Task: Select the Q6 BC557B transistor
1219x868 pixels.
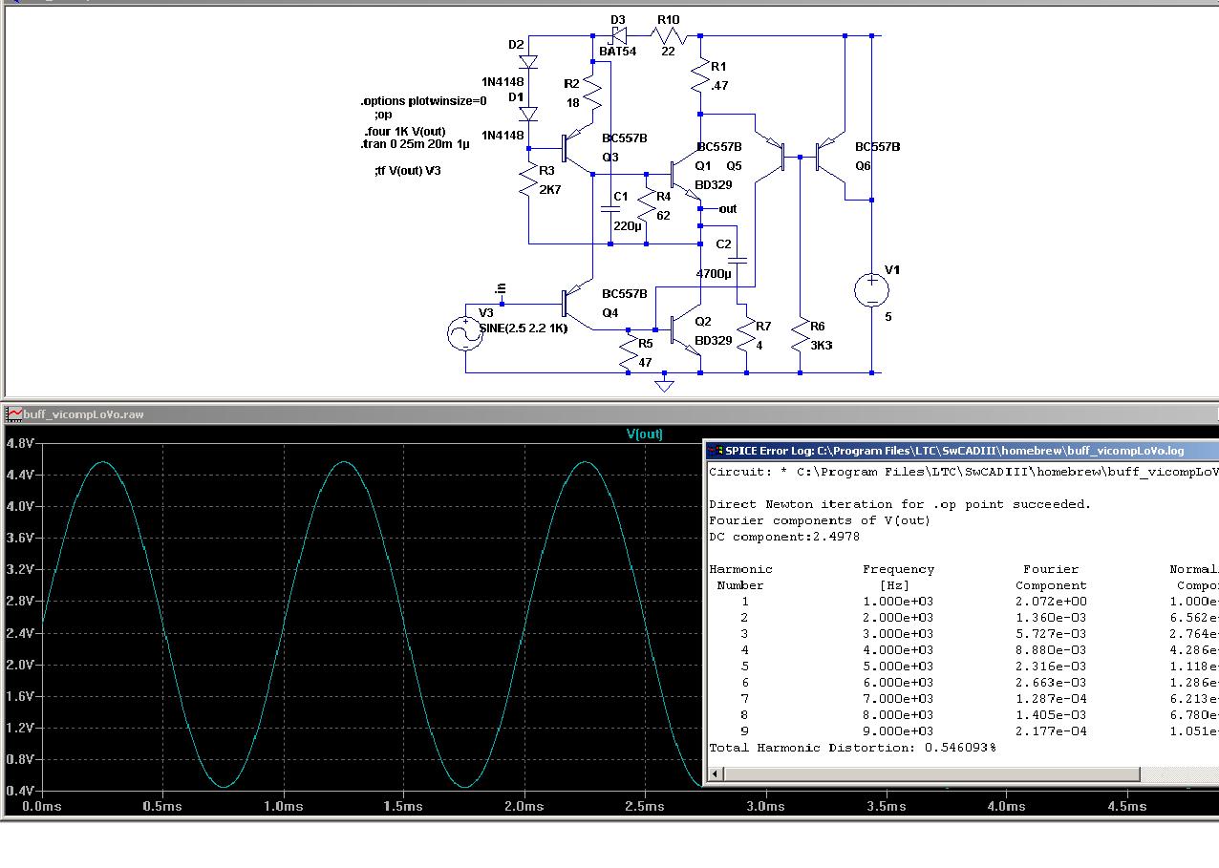Action: pyautogui.click(x=829, y=156)
